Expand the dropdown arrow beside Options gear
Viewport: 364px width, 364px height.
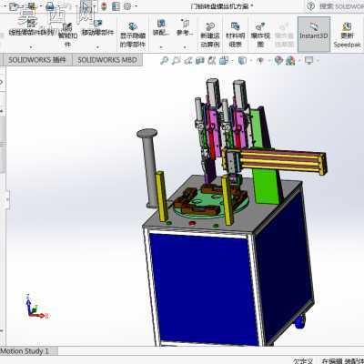point(136,6)
